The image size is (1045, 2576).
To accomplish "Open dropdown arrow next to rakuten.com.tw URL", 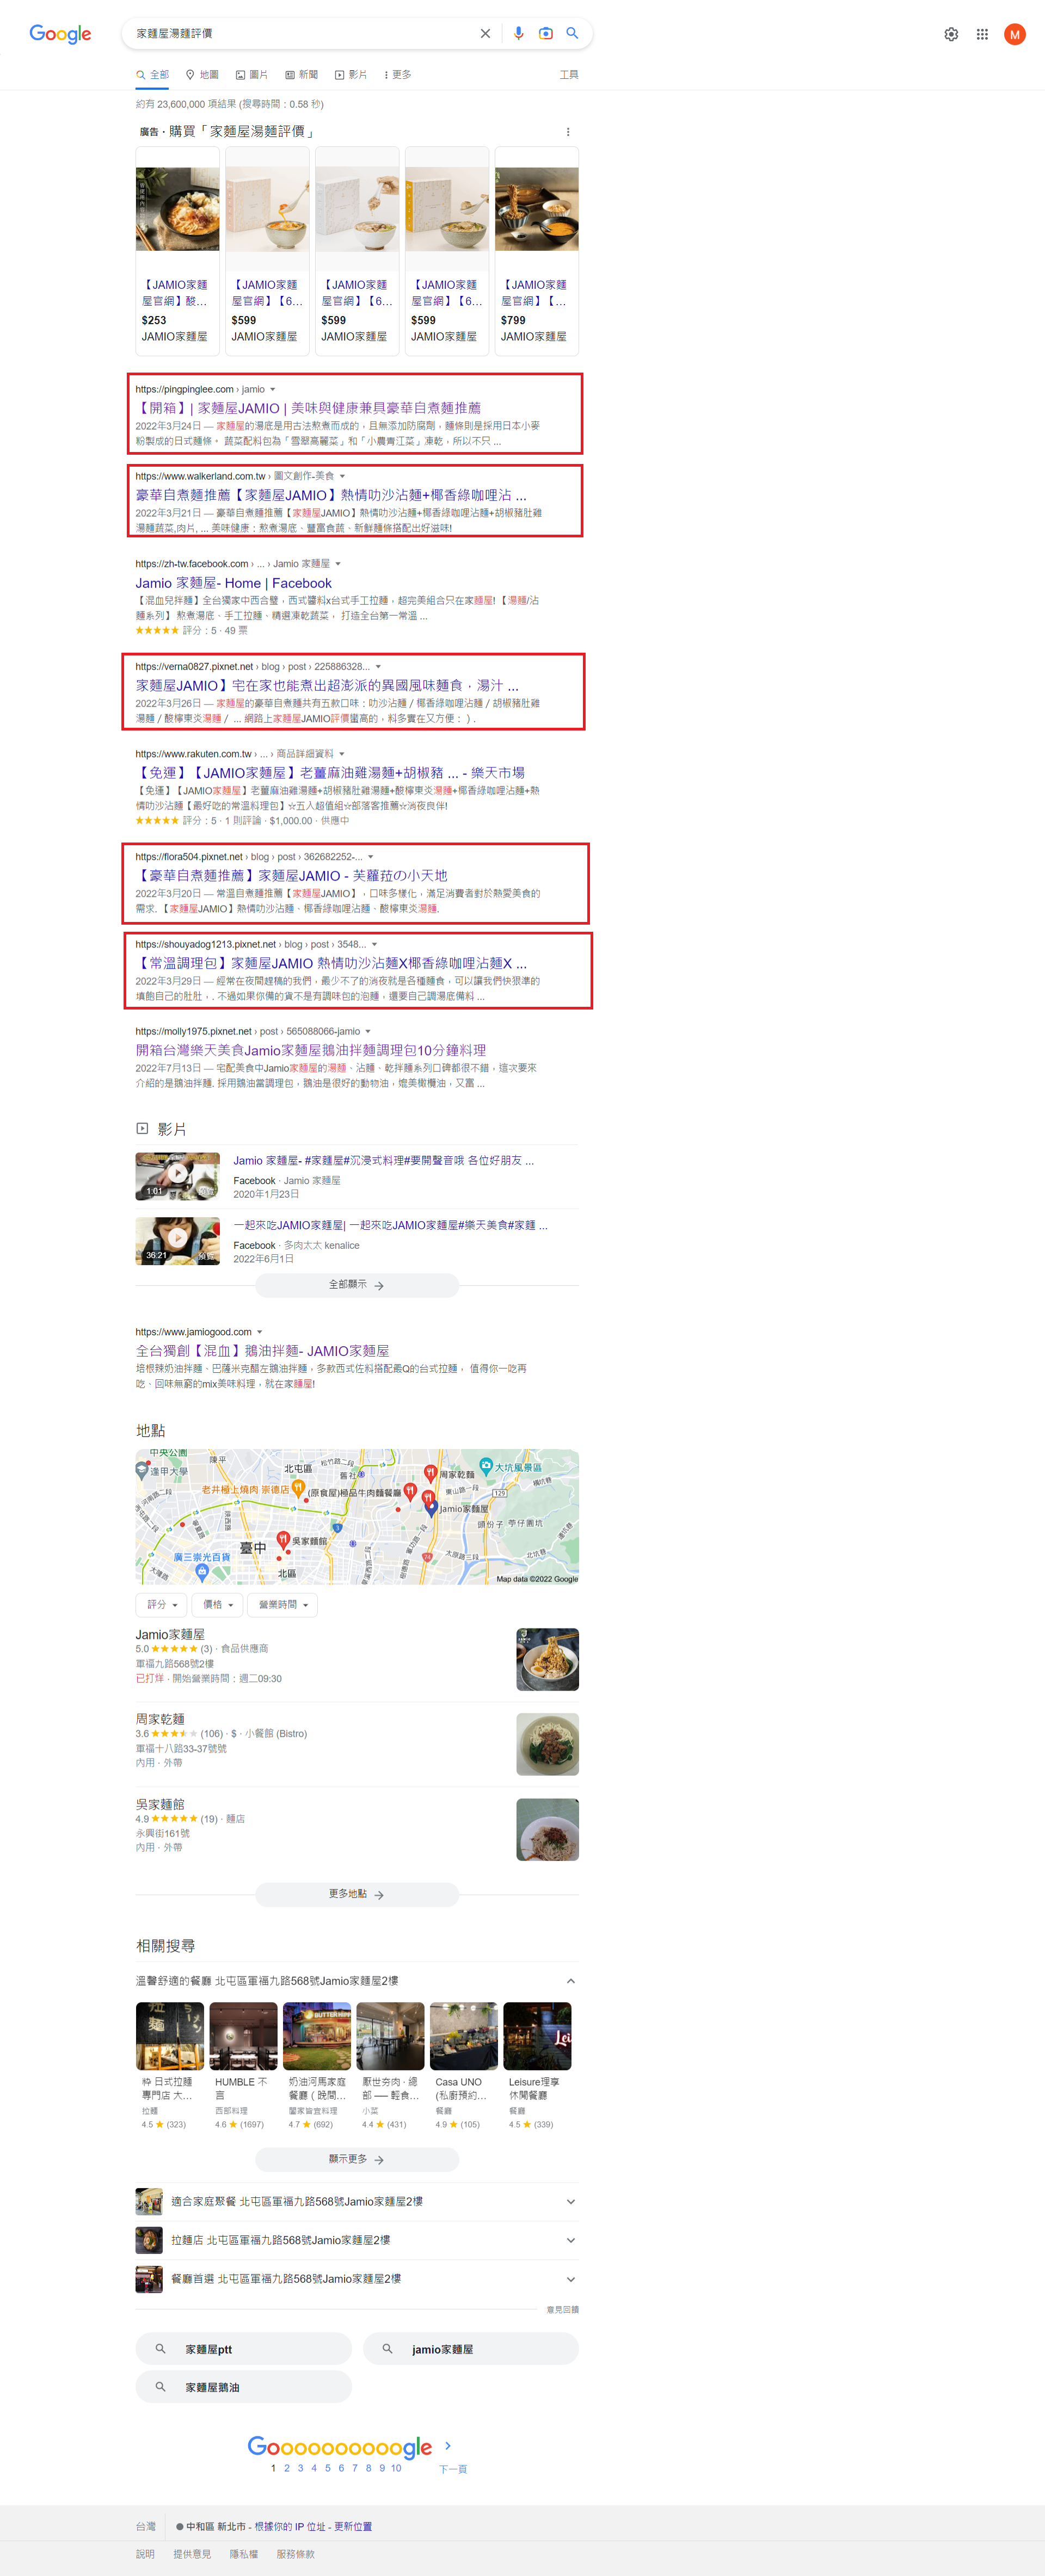I will click(x=342, y=754).
